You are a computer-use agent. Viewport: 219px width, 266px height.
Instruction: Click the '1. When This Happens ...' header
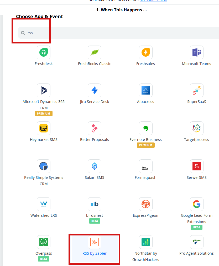coord(121,10)
